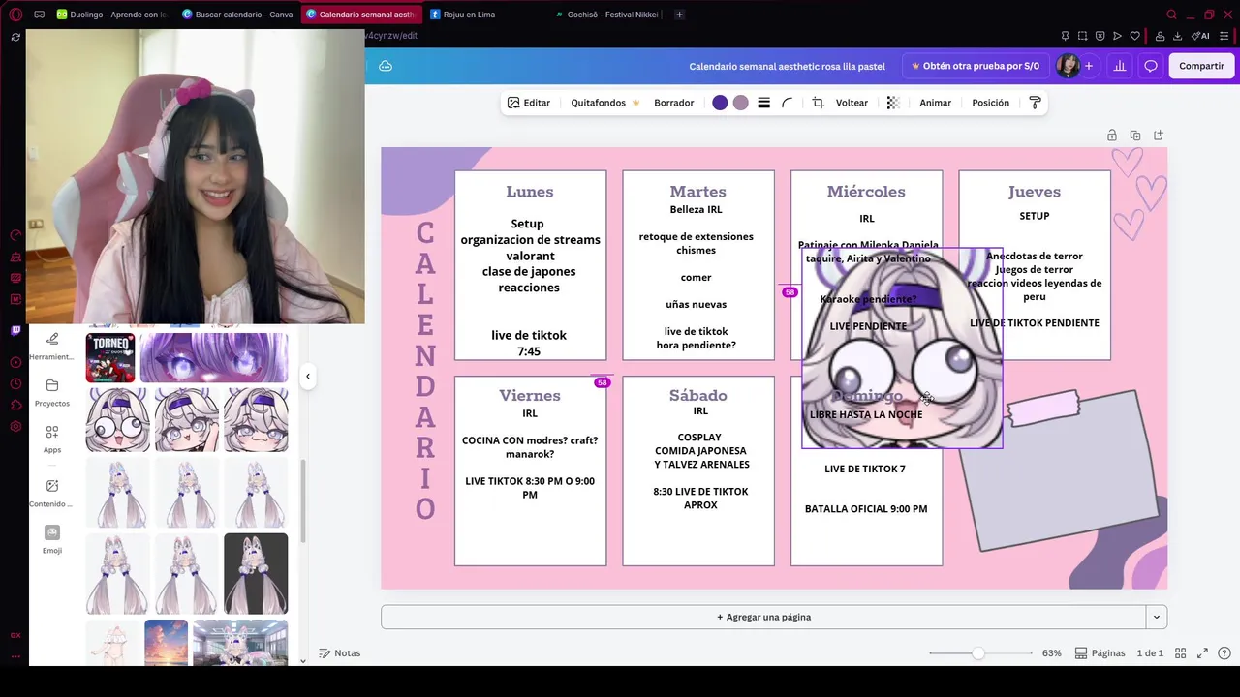Lock the page with padlock icon
Screen dimensions: 1240x697
pos(1112,136)
